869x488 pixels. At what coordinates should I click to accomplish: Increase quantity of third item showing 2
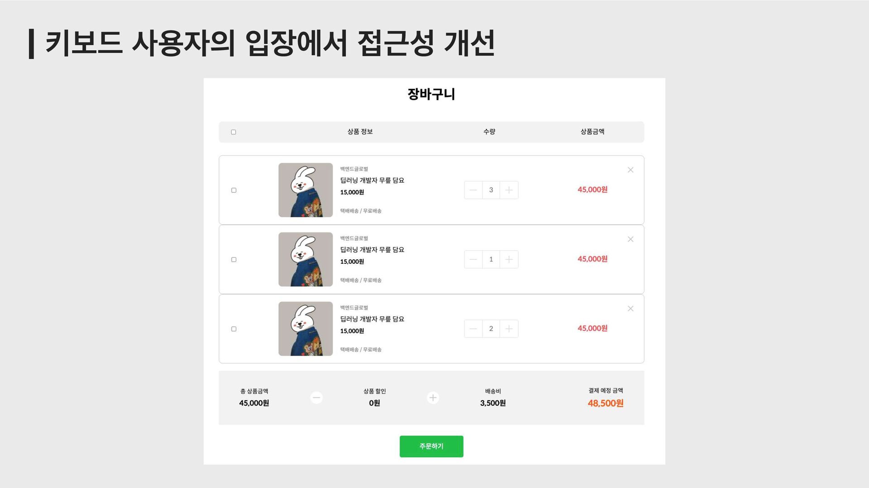tap(509, 329)
